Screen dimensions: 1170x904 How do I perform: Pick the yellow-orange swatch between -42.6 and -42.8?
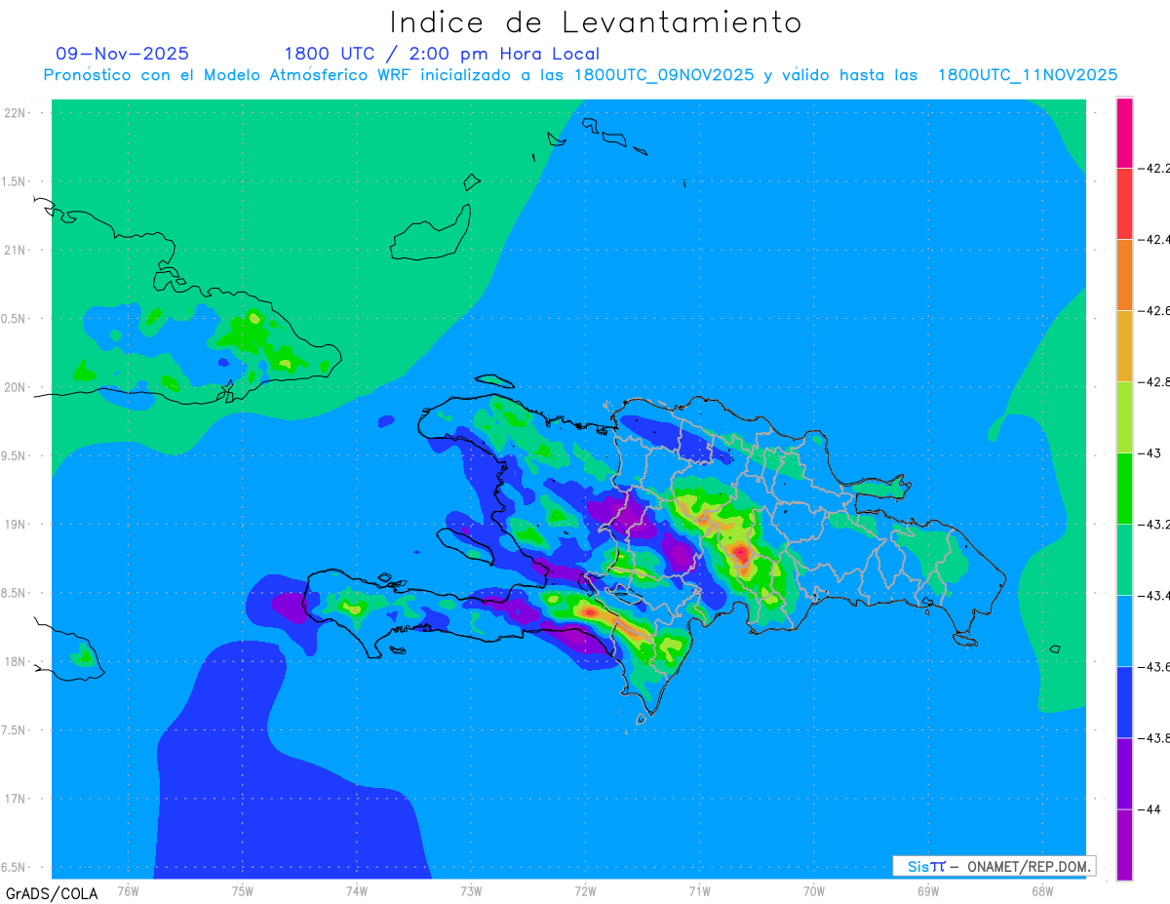1124,345
